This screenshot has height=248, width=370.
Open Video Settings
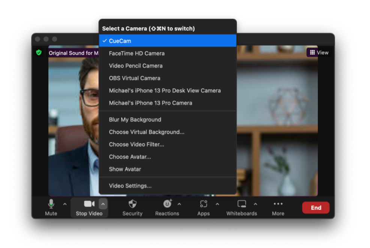(167, 186)
